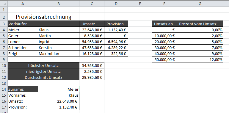
Task: Select column F header
Action: pos(164,4)
